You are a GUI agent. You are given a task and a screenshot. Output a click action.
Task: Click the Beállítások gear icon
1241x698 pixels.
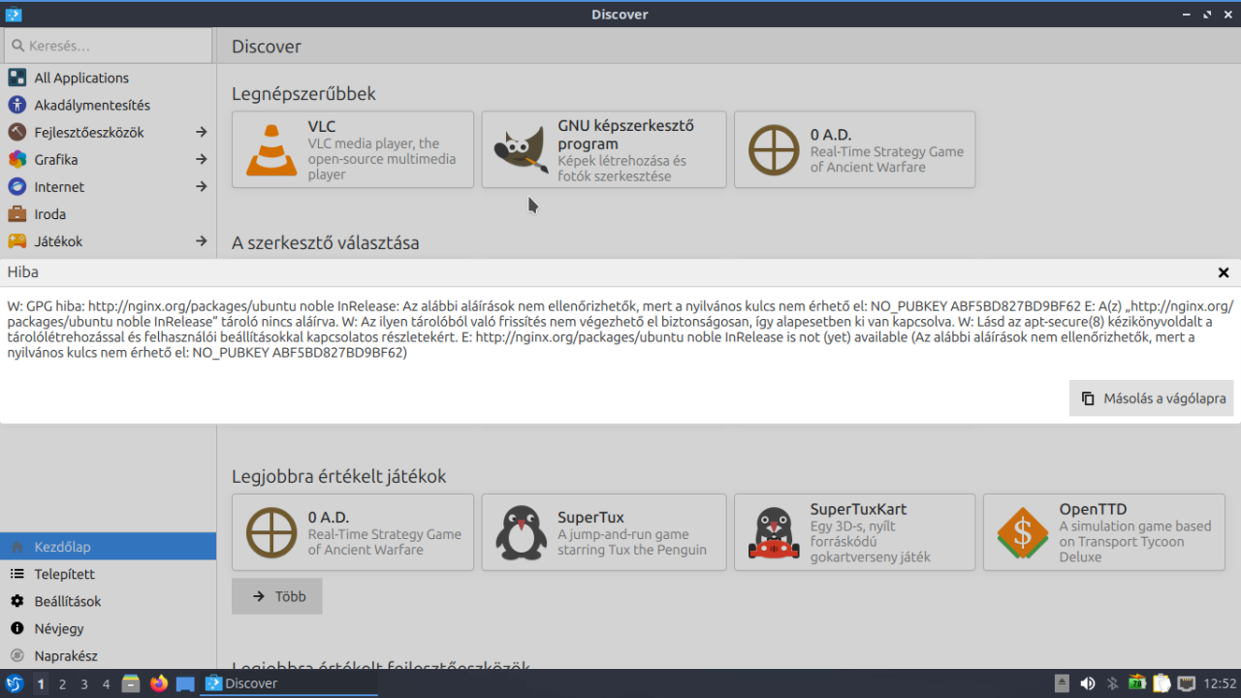[16, 601]
